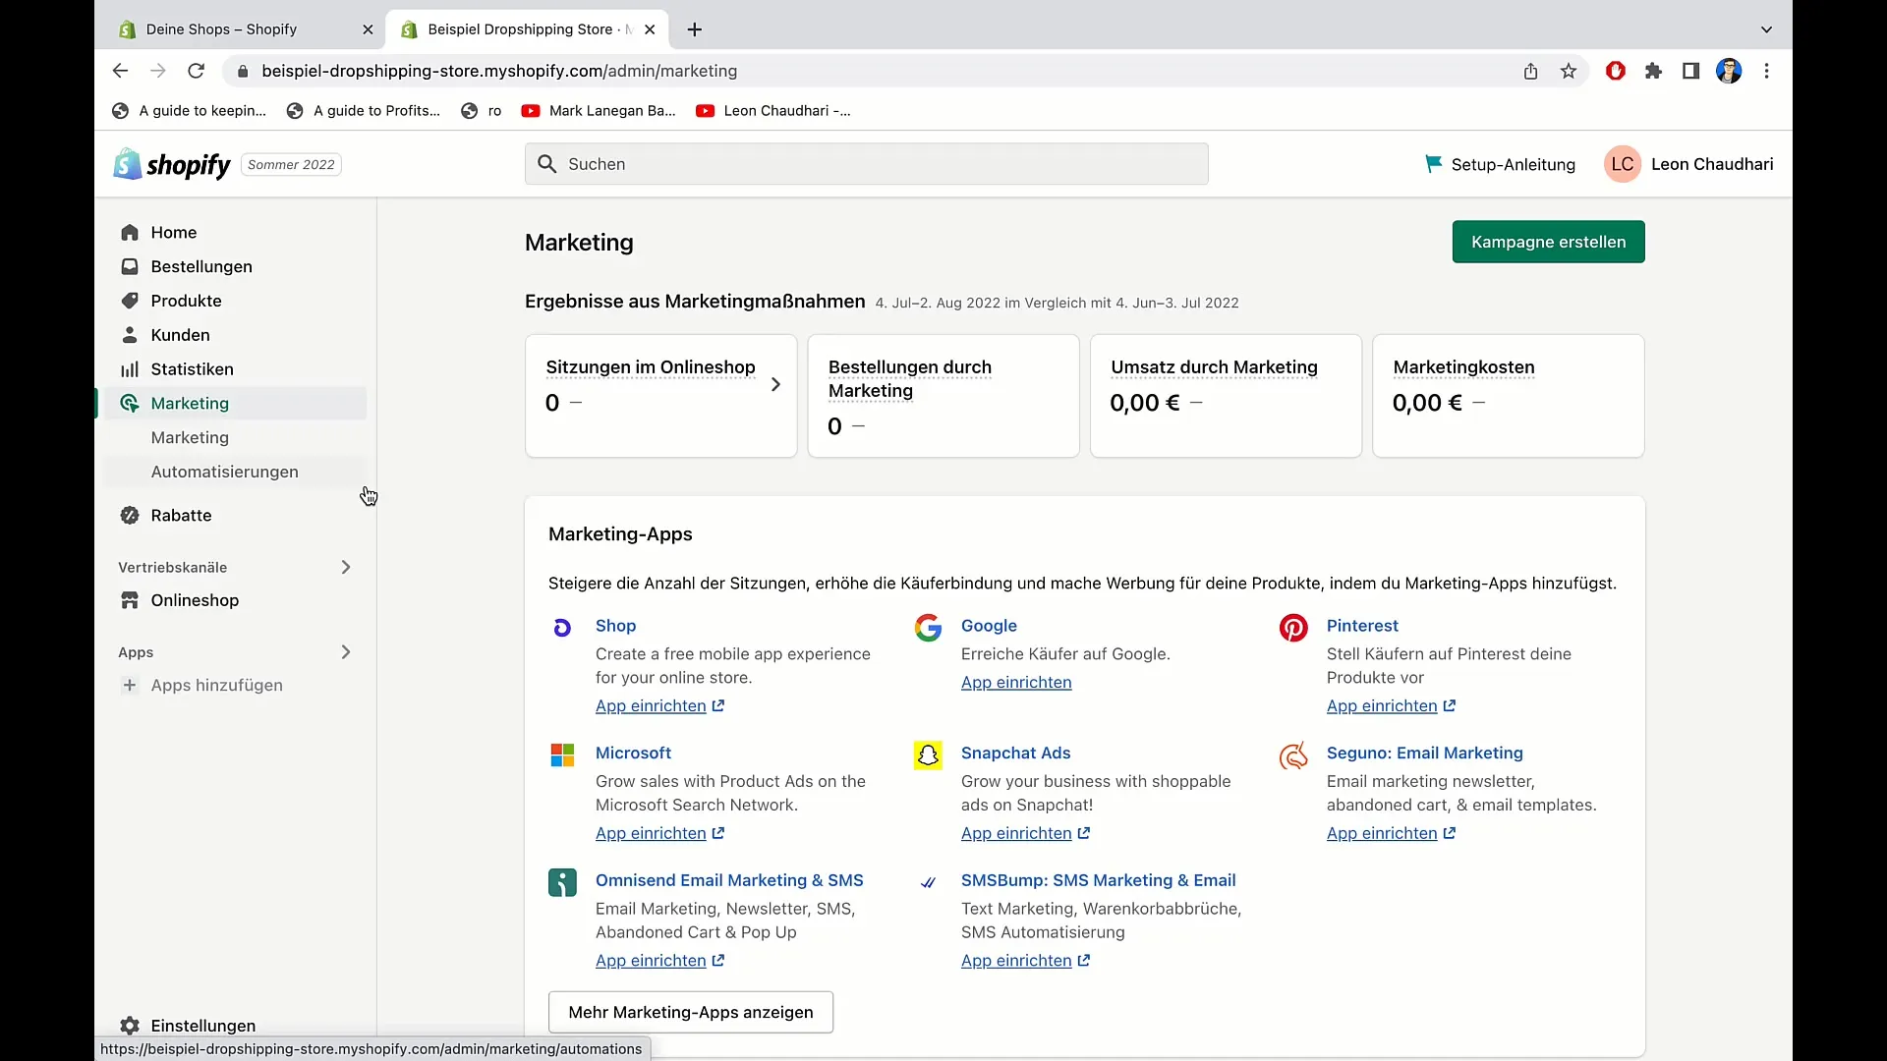Open the Bestellungen (Orders) section
1887x1061 pixels.
click(200, 265)
